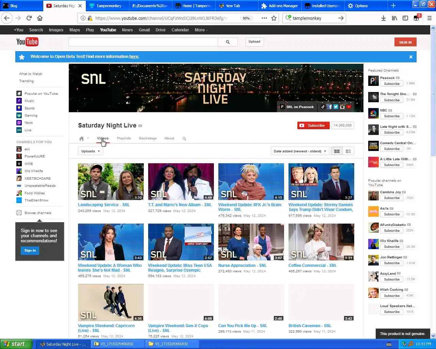Open the Videos channel tab

tap(103, 138)
